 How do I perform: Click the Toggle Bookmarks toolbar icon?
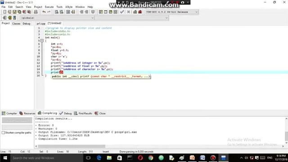(x=9, y=18)
